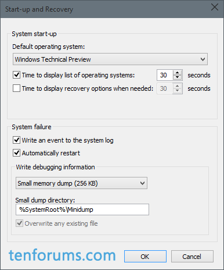Click down arrow of recovery options time spinner
The height and width of the screenshot is (270, 224).
[x=178, y=91]
